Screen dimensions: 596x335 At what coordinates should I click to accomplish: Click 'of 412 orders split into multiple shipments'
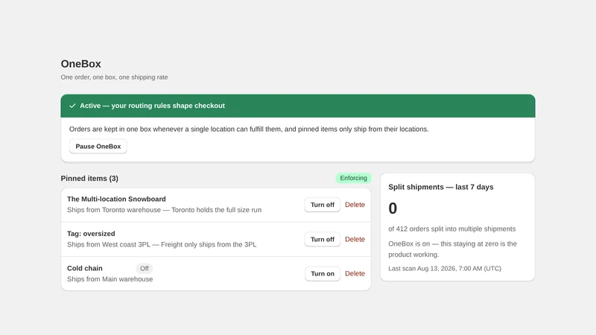click(x=452, y=229)
